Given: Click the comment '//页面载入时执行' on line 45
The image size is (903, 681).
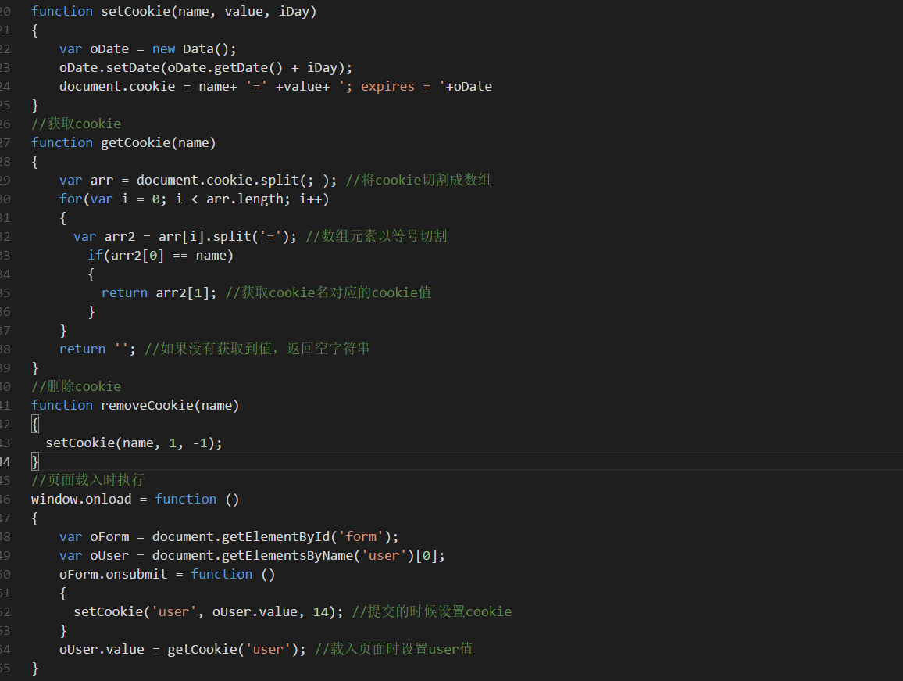Looking at the screenshot, I should (x=86, y=480).
